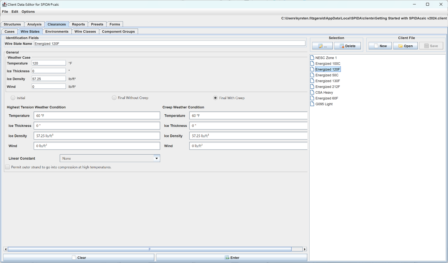Open a client file with folder icon
448x263 pixels.
pyautogui.click(x=405, y=46)
